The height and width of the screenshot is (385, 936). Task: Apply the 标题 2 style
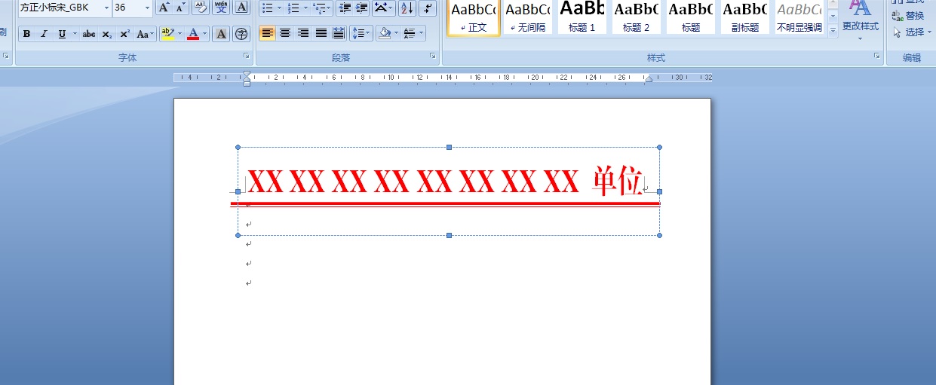(636, 17)
